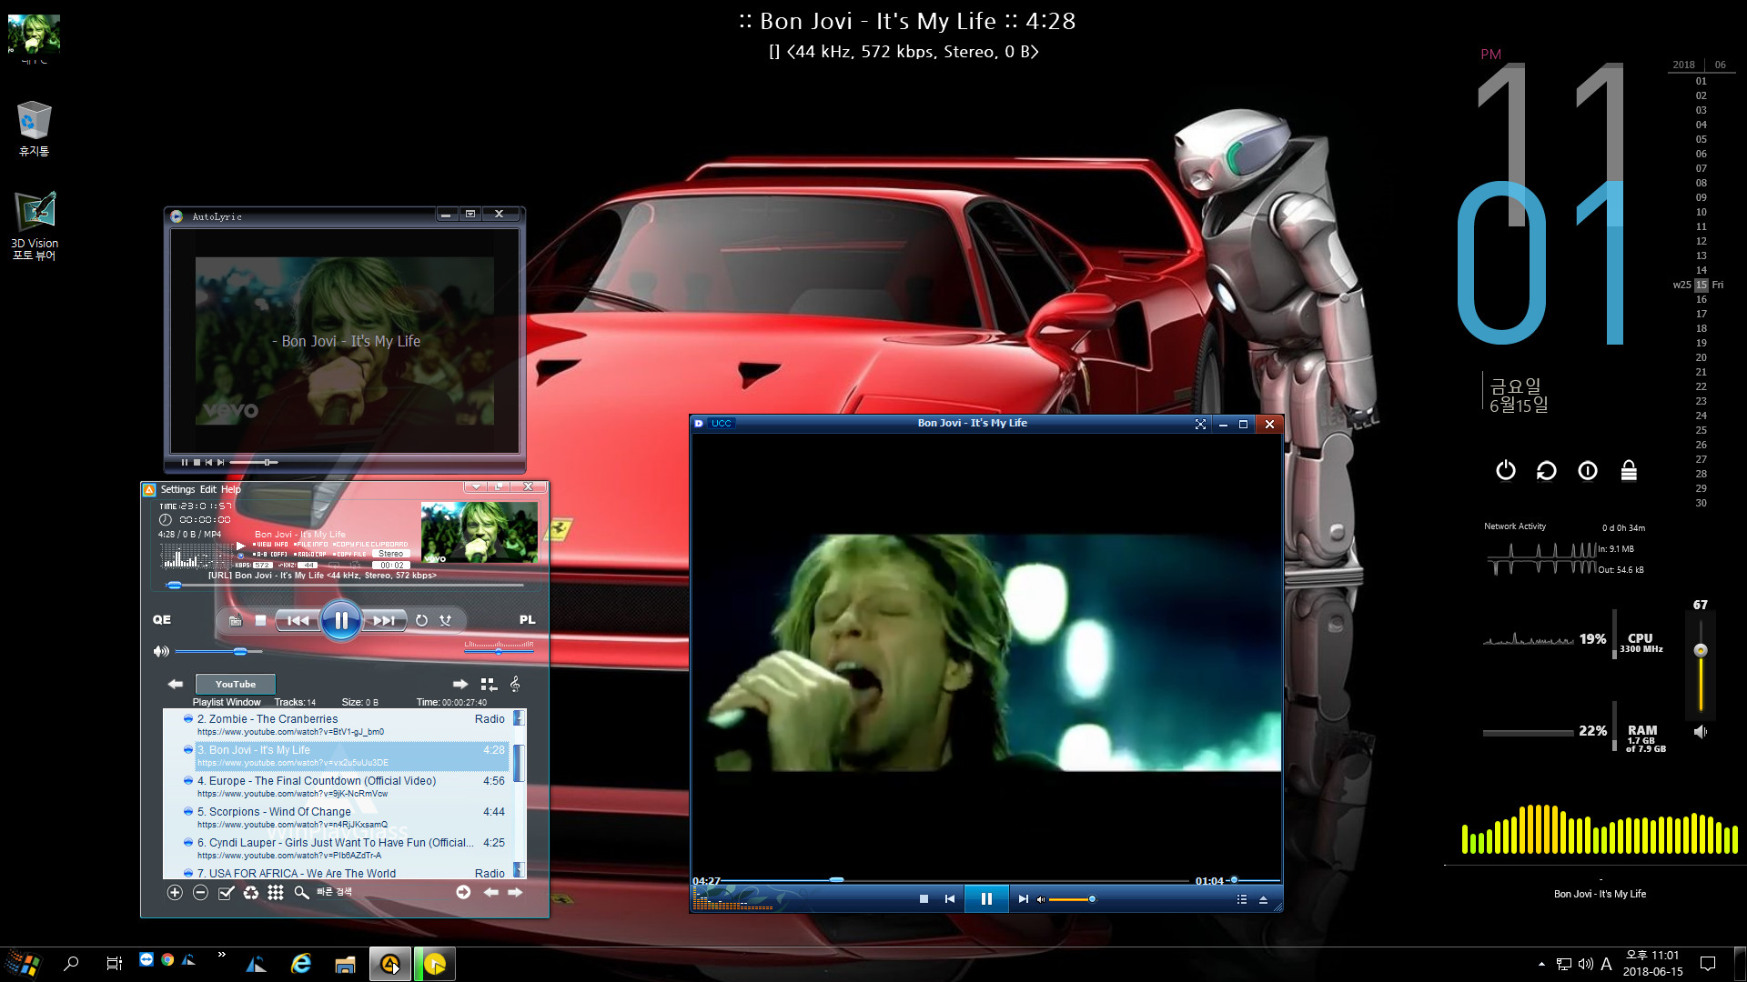
Task: Click COPY FILE CLIPBOARD option
Action: coord(370,545)
